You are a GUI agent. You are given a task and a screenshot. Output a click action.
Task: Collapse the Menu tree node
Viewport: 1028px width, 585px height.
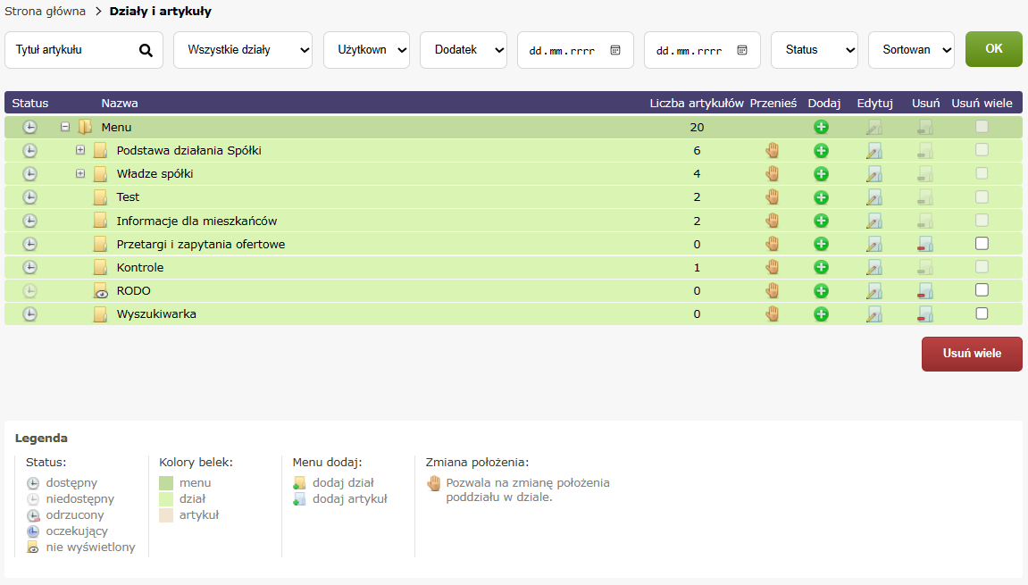pyautogui.click(x=65, y=127)
